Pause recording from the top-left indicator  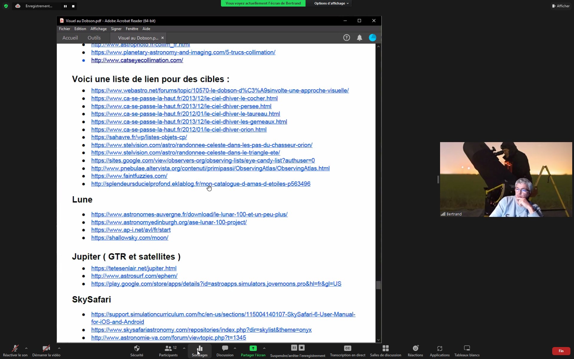65,6
